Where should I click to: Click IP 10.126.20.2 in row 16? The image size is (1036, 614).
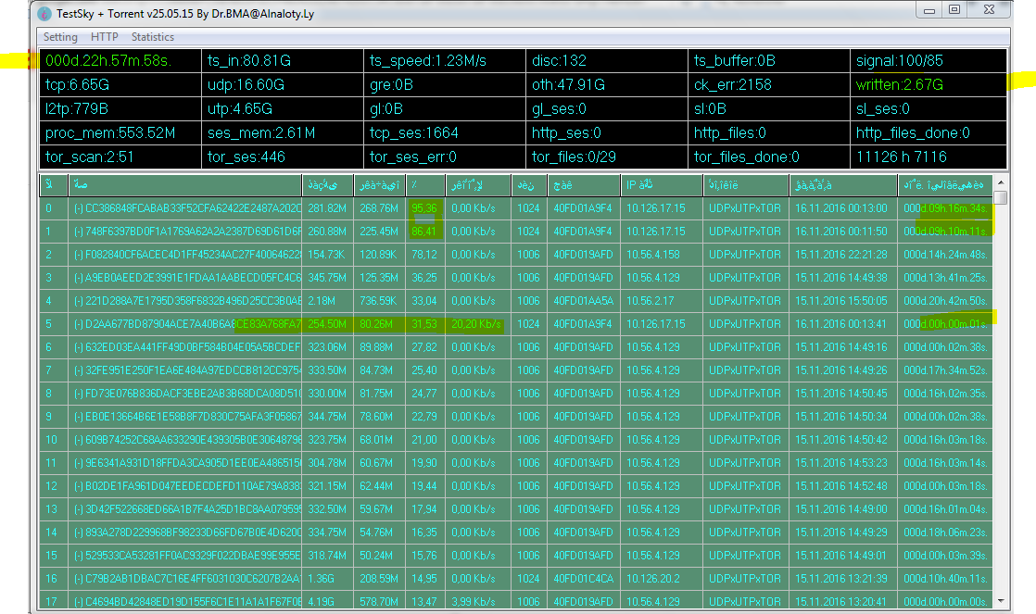658,579
